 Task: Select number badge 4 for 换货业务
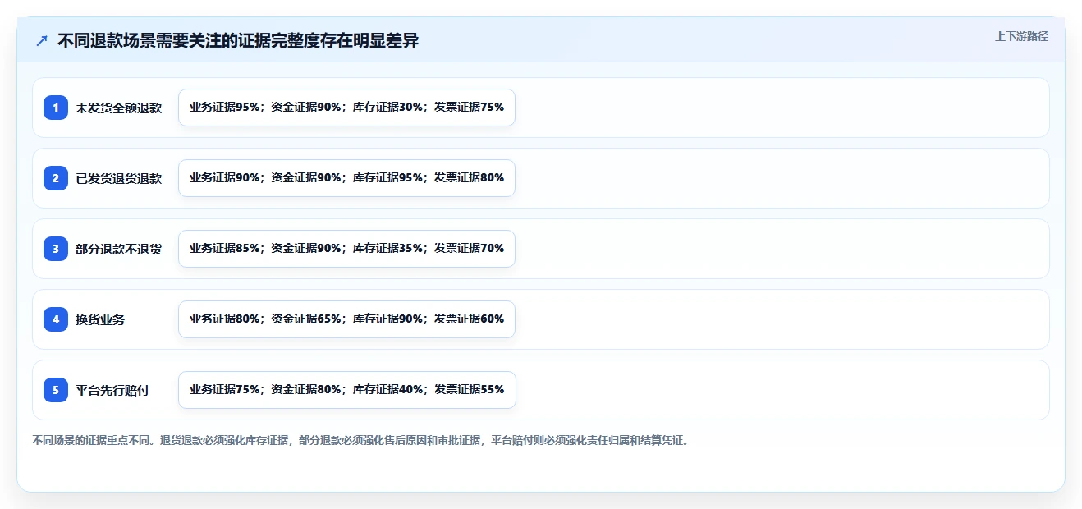click(x=56, y=319)
